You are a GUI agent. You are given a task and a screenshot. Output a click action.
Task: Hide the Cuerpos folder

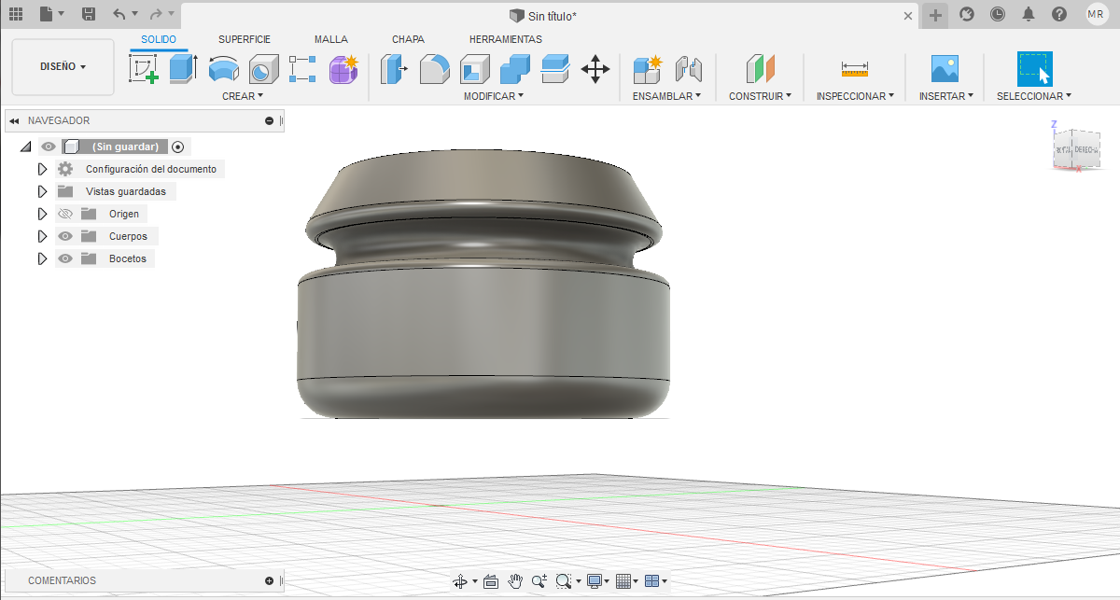pos(65,236)
